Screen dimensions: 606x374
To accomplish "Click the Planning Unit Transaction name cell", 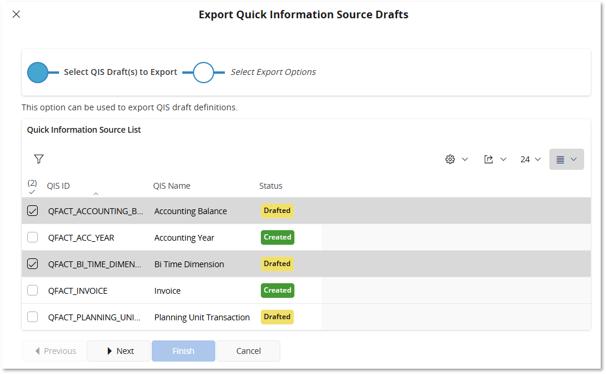I will (x=202, y=317).
